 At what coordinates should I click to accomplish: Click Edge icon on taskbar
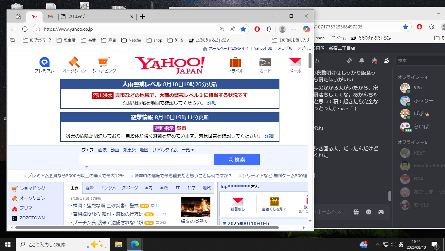tap(134, 244)
